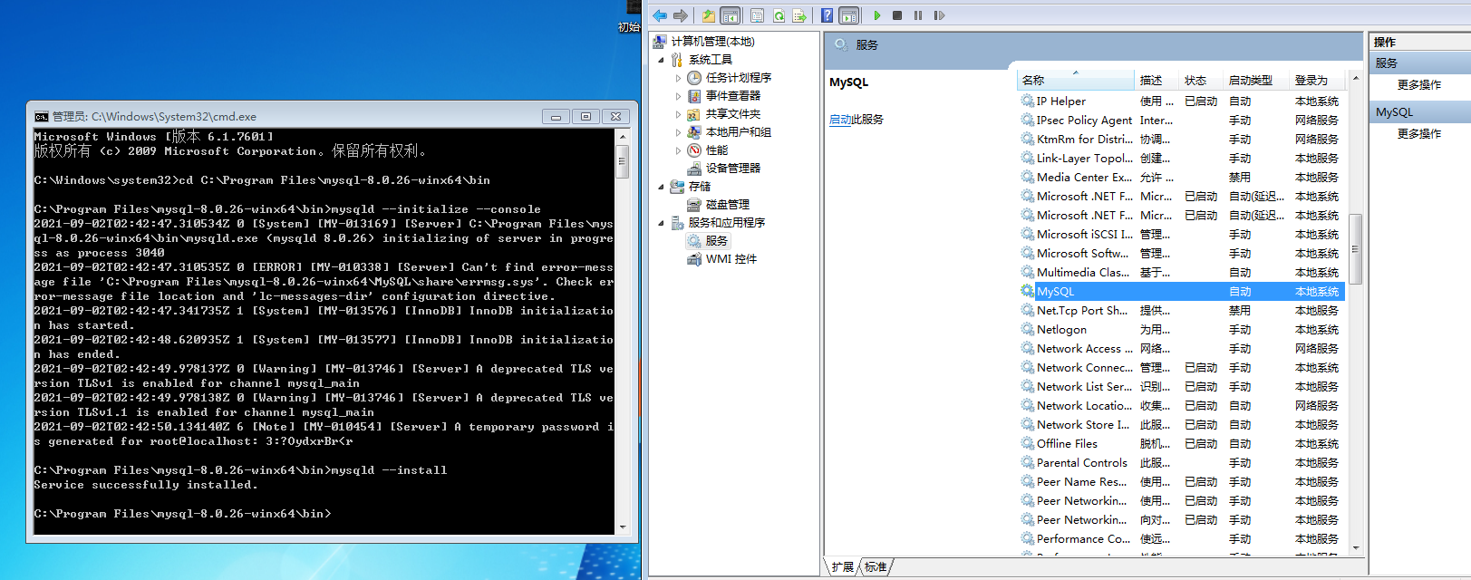This screenshot has width=1471, height=580.
Task: Sort services by 登录为 column header
Action: (1317, 80)
